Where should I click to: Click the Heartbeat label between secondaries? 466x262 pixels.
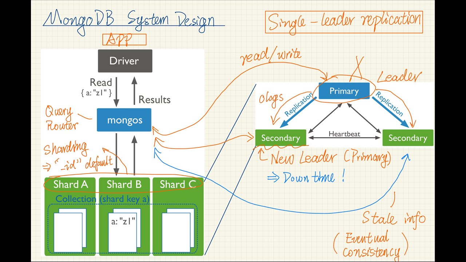[x=344, y=134]
